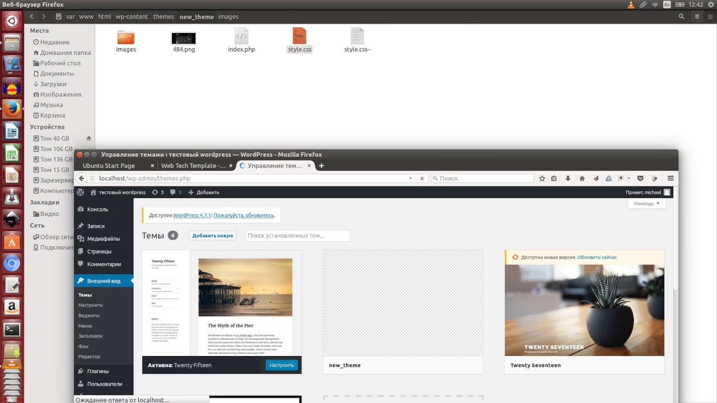This screenshot has height=403, width=717.
Task: Open Twenty Seventeen theme screenshot
Action: (585, 310)
